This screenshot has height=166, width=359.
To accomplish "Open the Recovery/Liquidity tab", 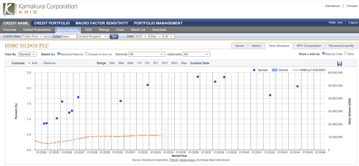I will tap(341, 46).
